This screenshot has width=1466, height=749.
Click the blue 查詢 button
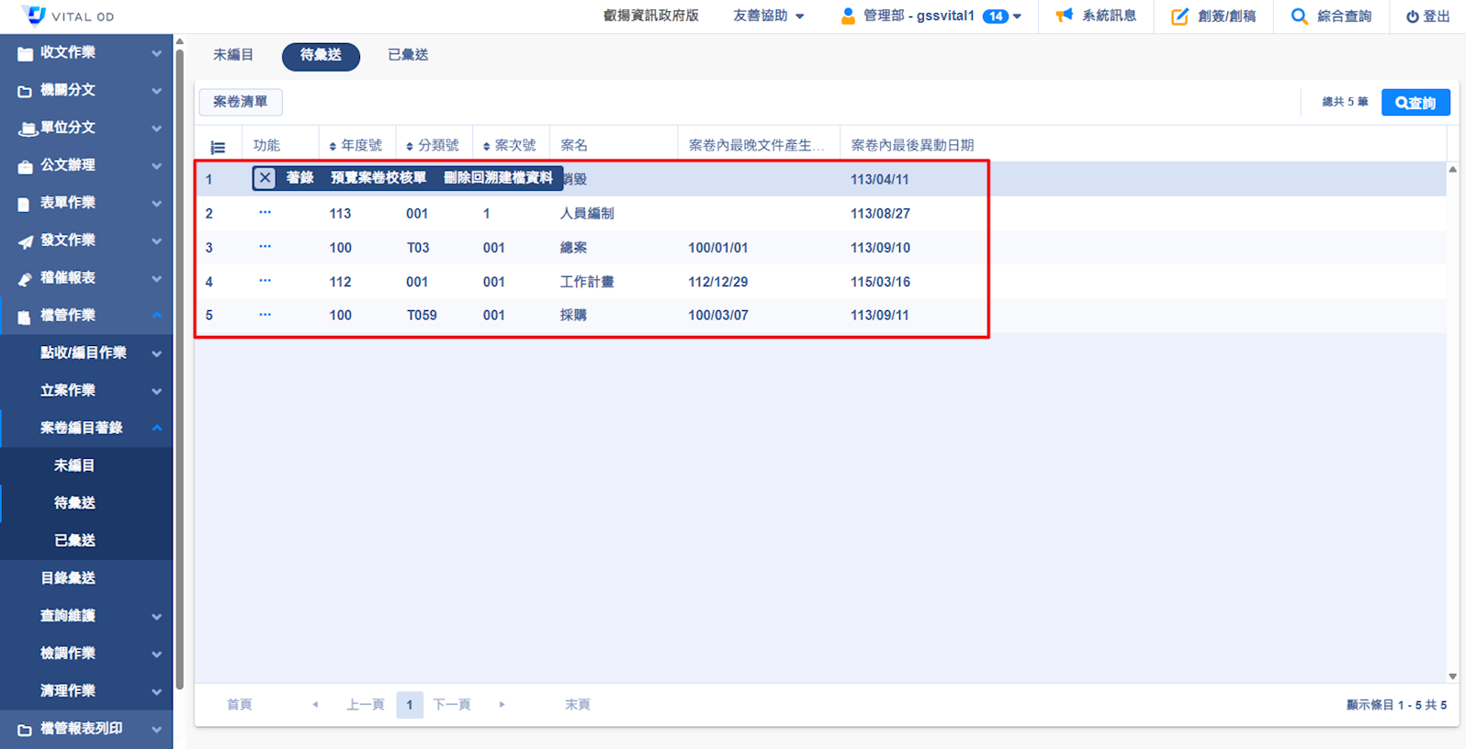(1415, 103)
